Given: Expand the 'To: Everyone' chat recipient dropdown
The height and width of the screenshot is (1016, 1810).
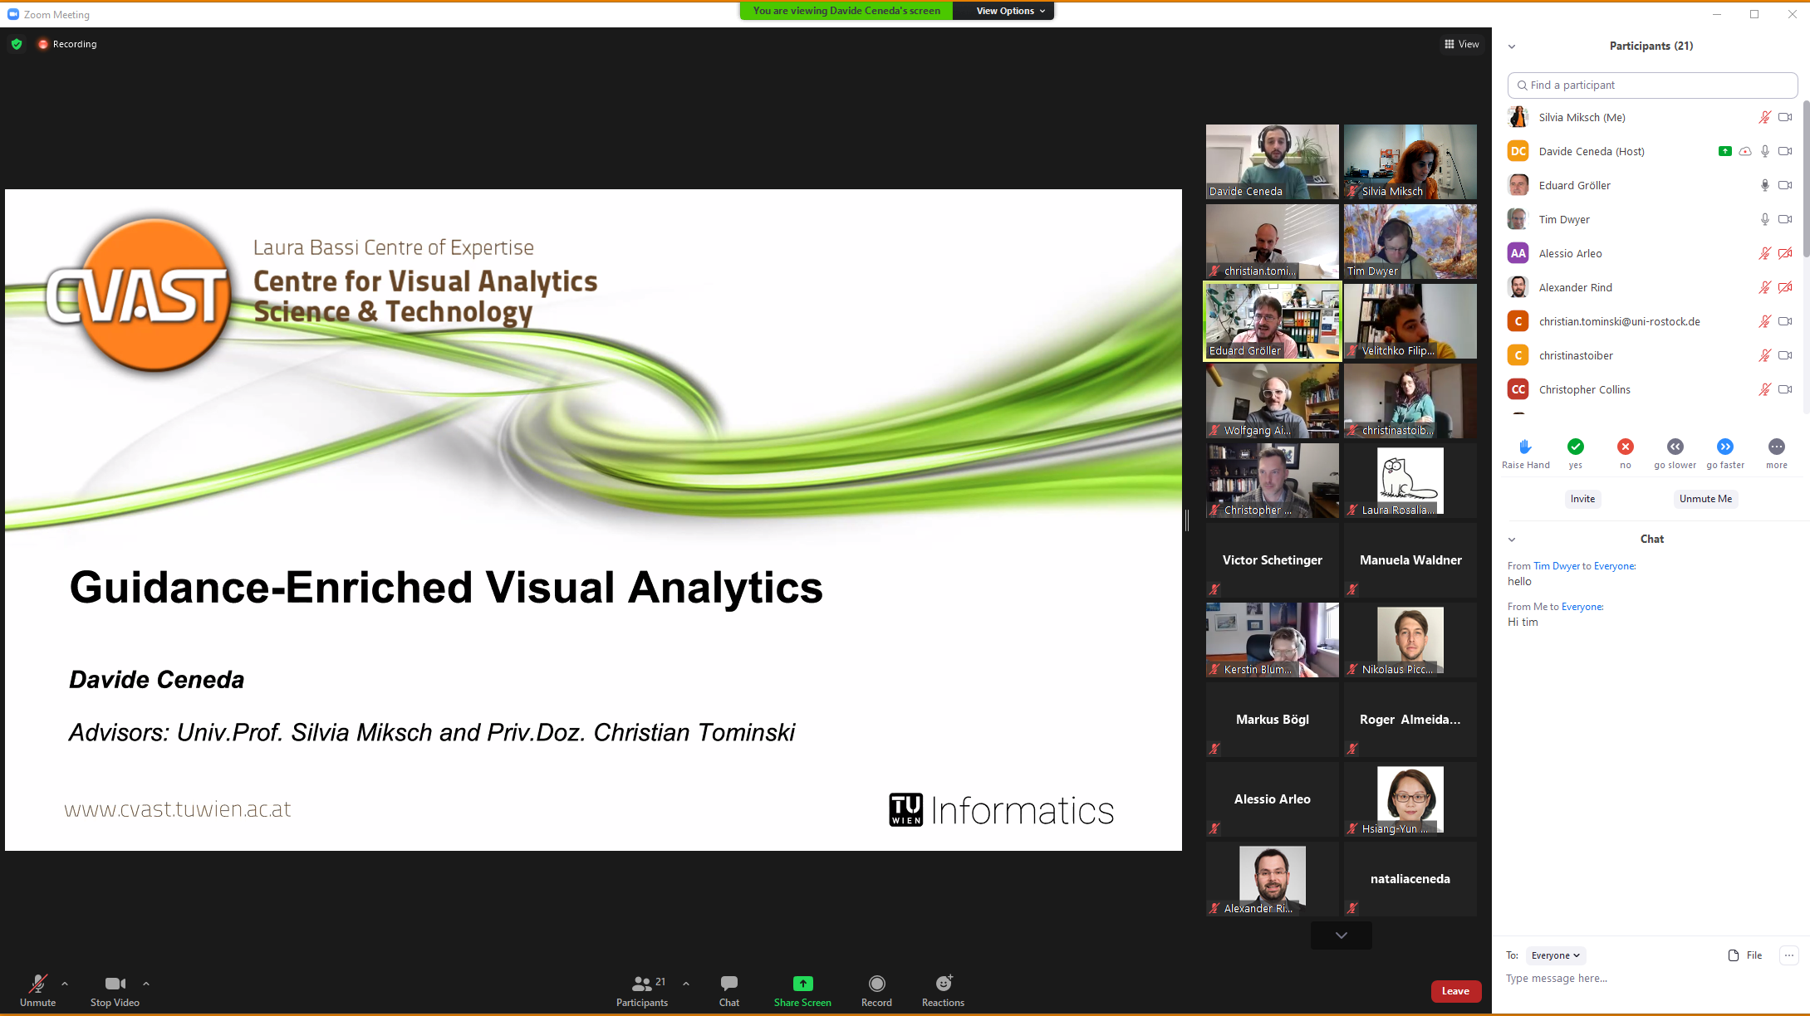Looking at the screenshot, I should coord(1555,955).
